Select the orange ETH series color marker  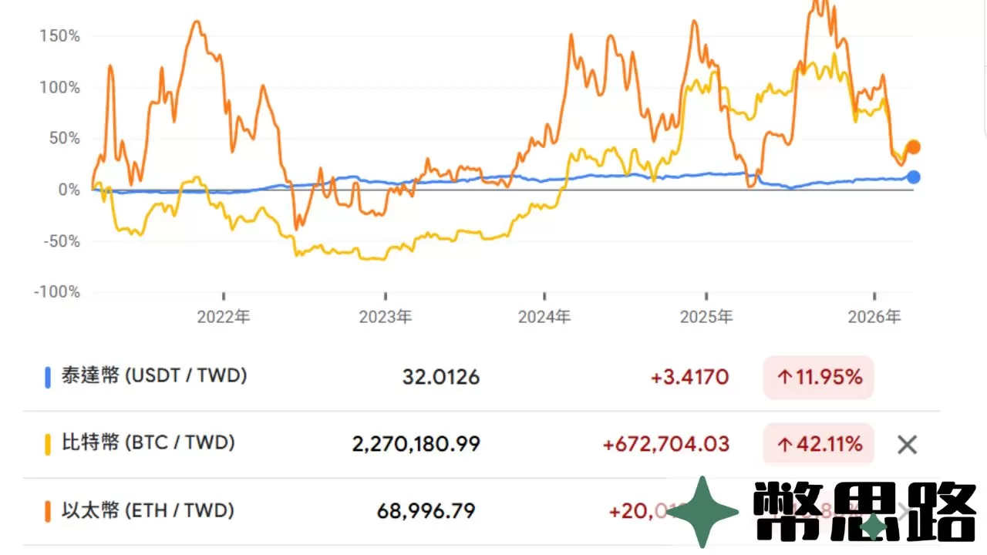pyautogui.click(x=49, y=510)
